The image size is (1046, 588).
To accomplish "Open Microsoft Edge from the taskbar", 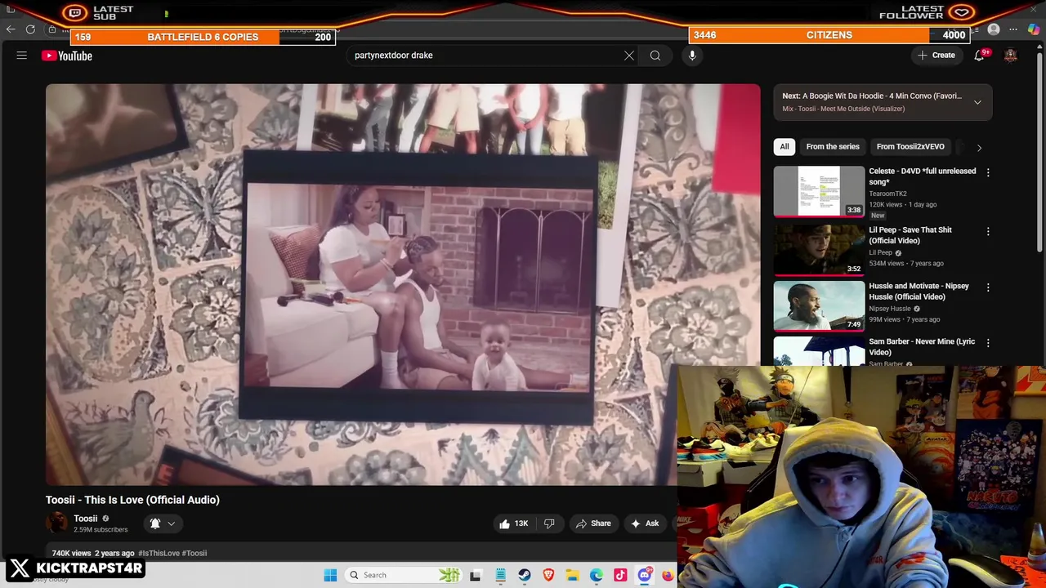I will pos(597,575).
